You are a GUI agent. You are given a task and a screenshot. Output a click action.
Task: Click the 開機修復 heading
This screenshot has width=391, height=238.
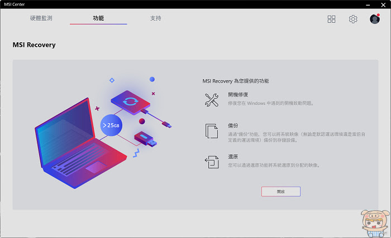coord(238,95)
